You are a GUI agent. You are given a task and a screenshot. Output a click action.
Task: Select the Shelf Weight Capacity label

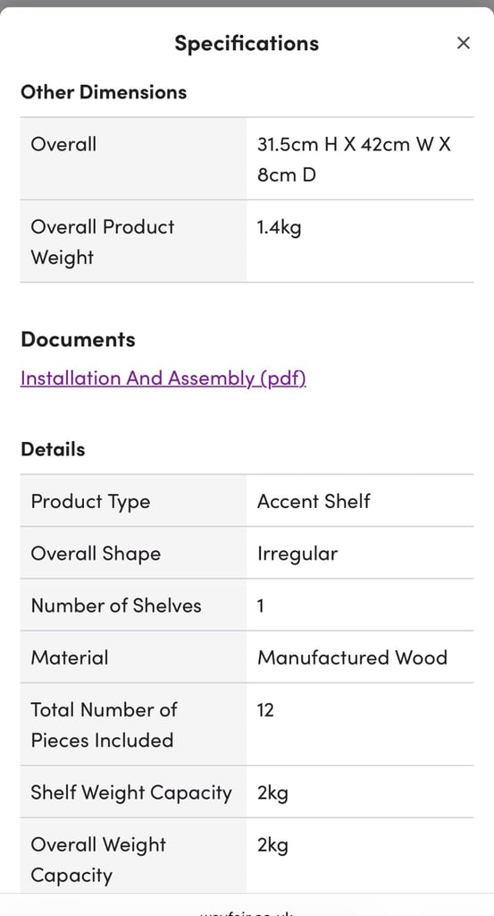[x=131, y=793]
